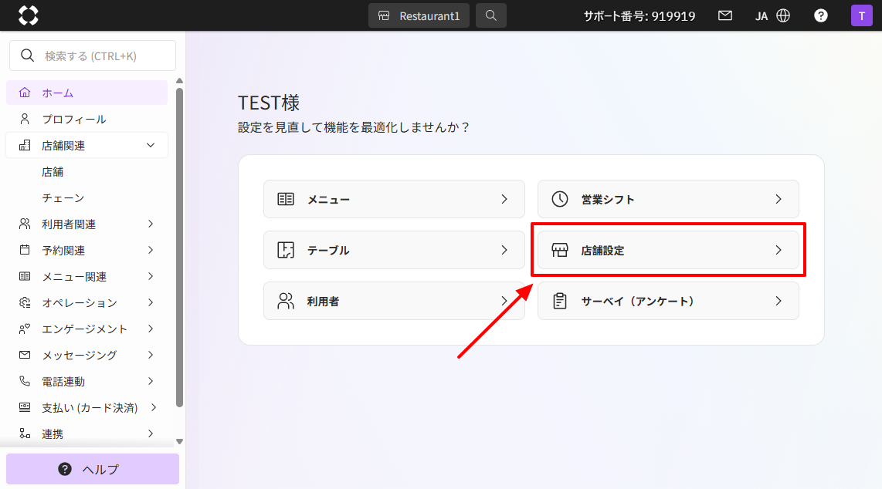This screenshot has width=882, height=489.
Task: Open the purple T user avatar
Action: tap(861, 15)
